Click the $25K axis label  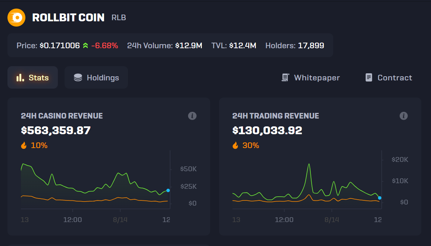188,187
